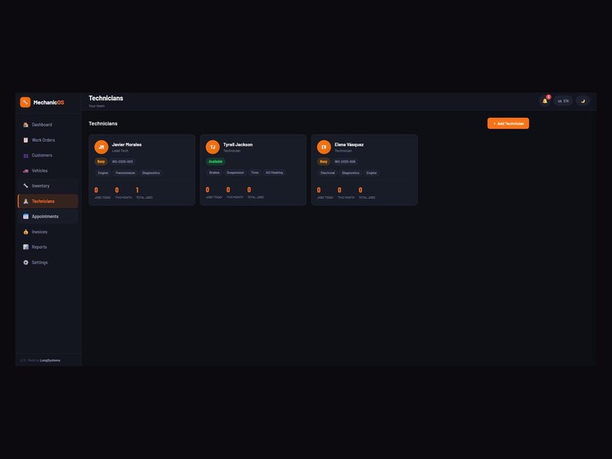Open work order WO-2025-003 badge

pos(123,162)
